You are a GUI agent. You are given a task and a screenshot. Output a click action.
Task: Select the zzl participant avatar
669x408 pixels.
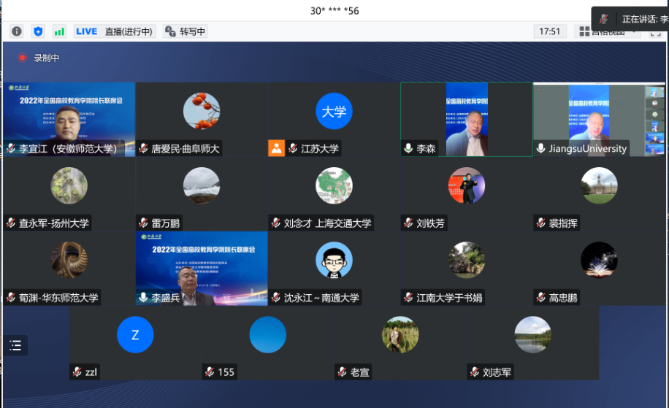pos(135,334)
